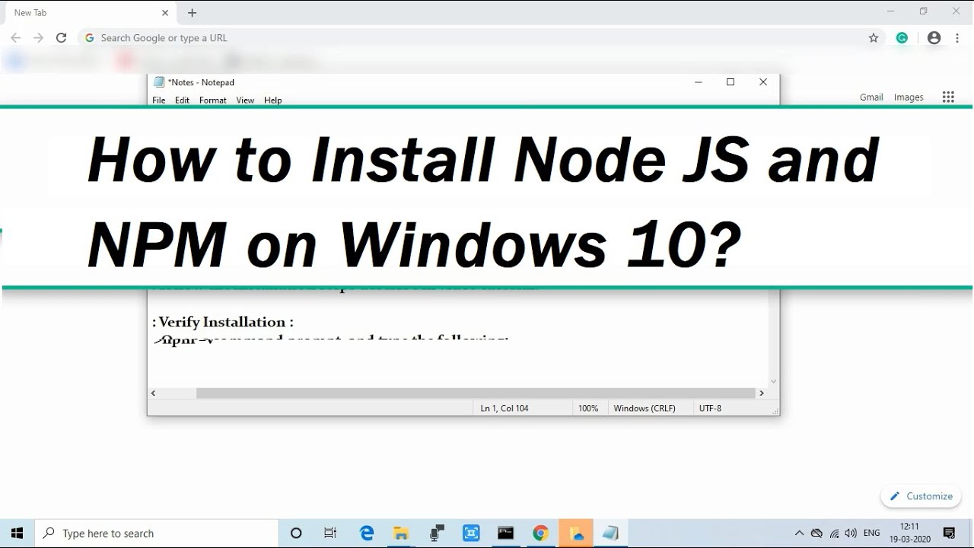
Task: Open the Google apps grid
Action: point(948,97)
